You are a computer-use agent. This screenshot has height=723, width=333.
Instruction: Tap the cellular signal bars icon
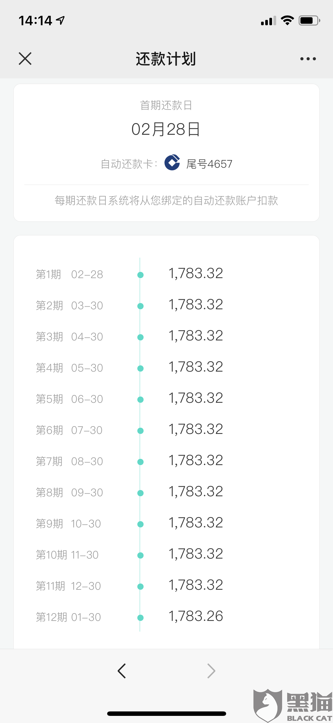pyautogui.click(x=268, y=21)
